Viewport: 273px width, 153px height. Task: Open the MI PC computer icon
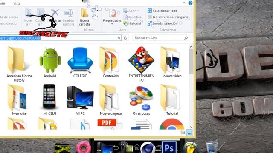[80, 100]
